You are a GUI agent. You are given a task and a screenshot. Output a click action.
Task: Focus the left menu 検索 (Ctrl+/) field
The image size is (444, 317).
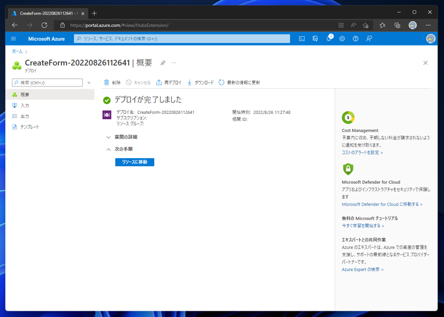[x=47, y=83]
